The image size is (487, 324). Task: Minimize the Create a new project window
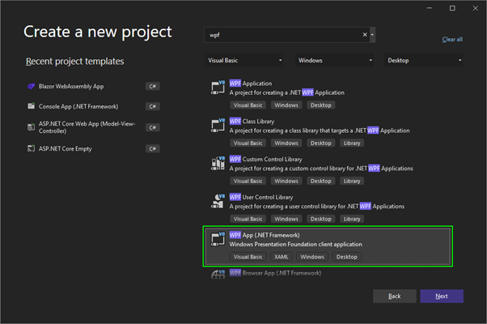(x=430, y=8)
